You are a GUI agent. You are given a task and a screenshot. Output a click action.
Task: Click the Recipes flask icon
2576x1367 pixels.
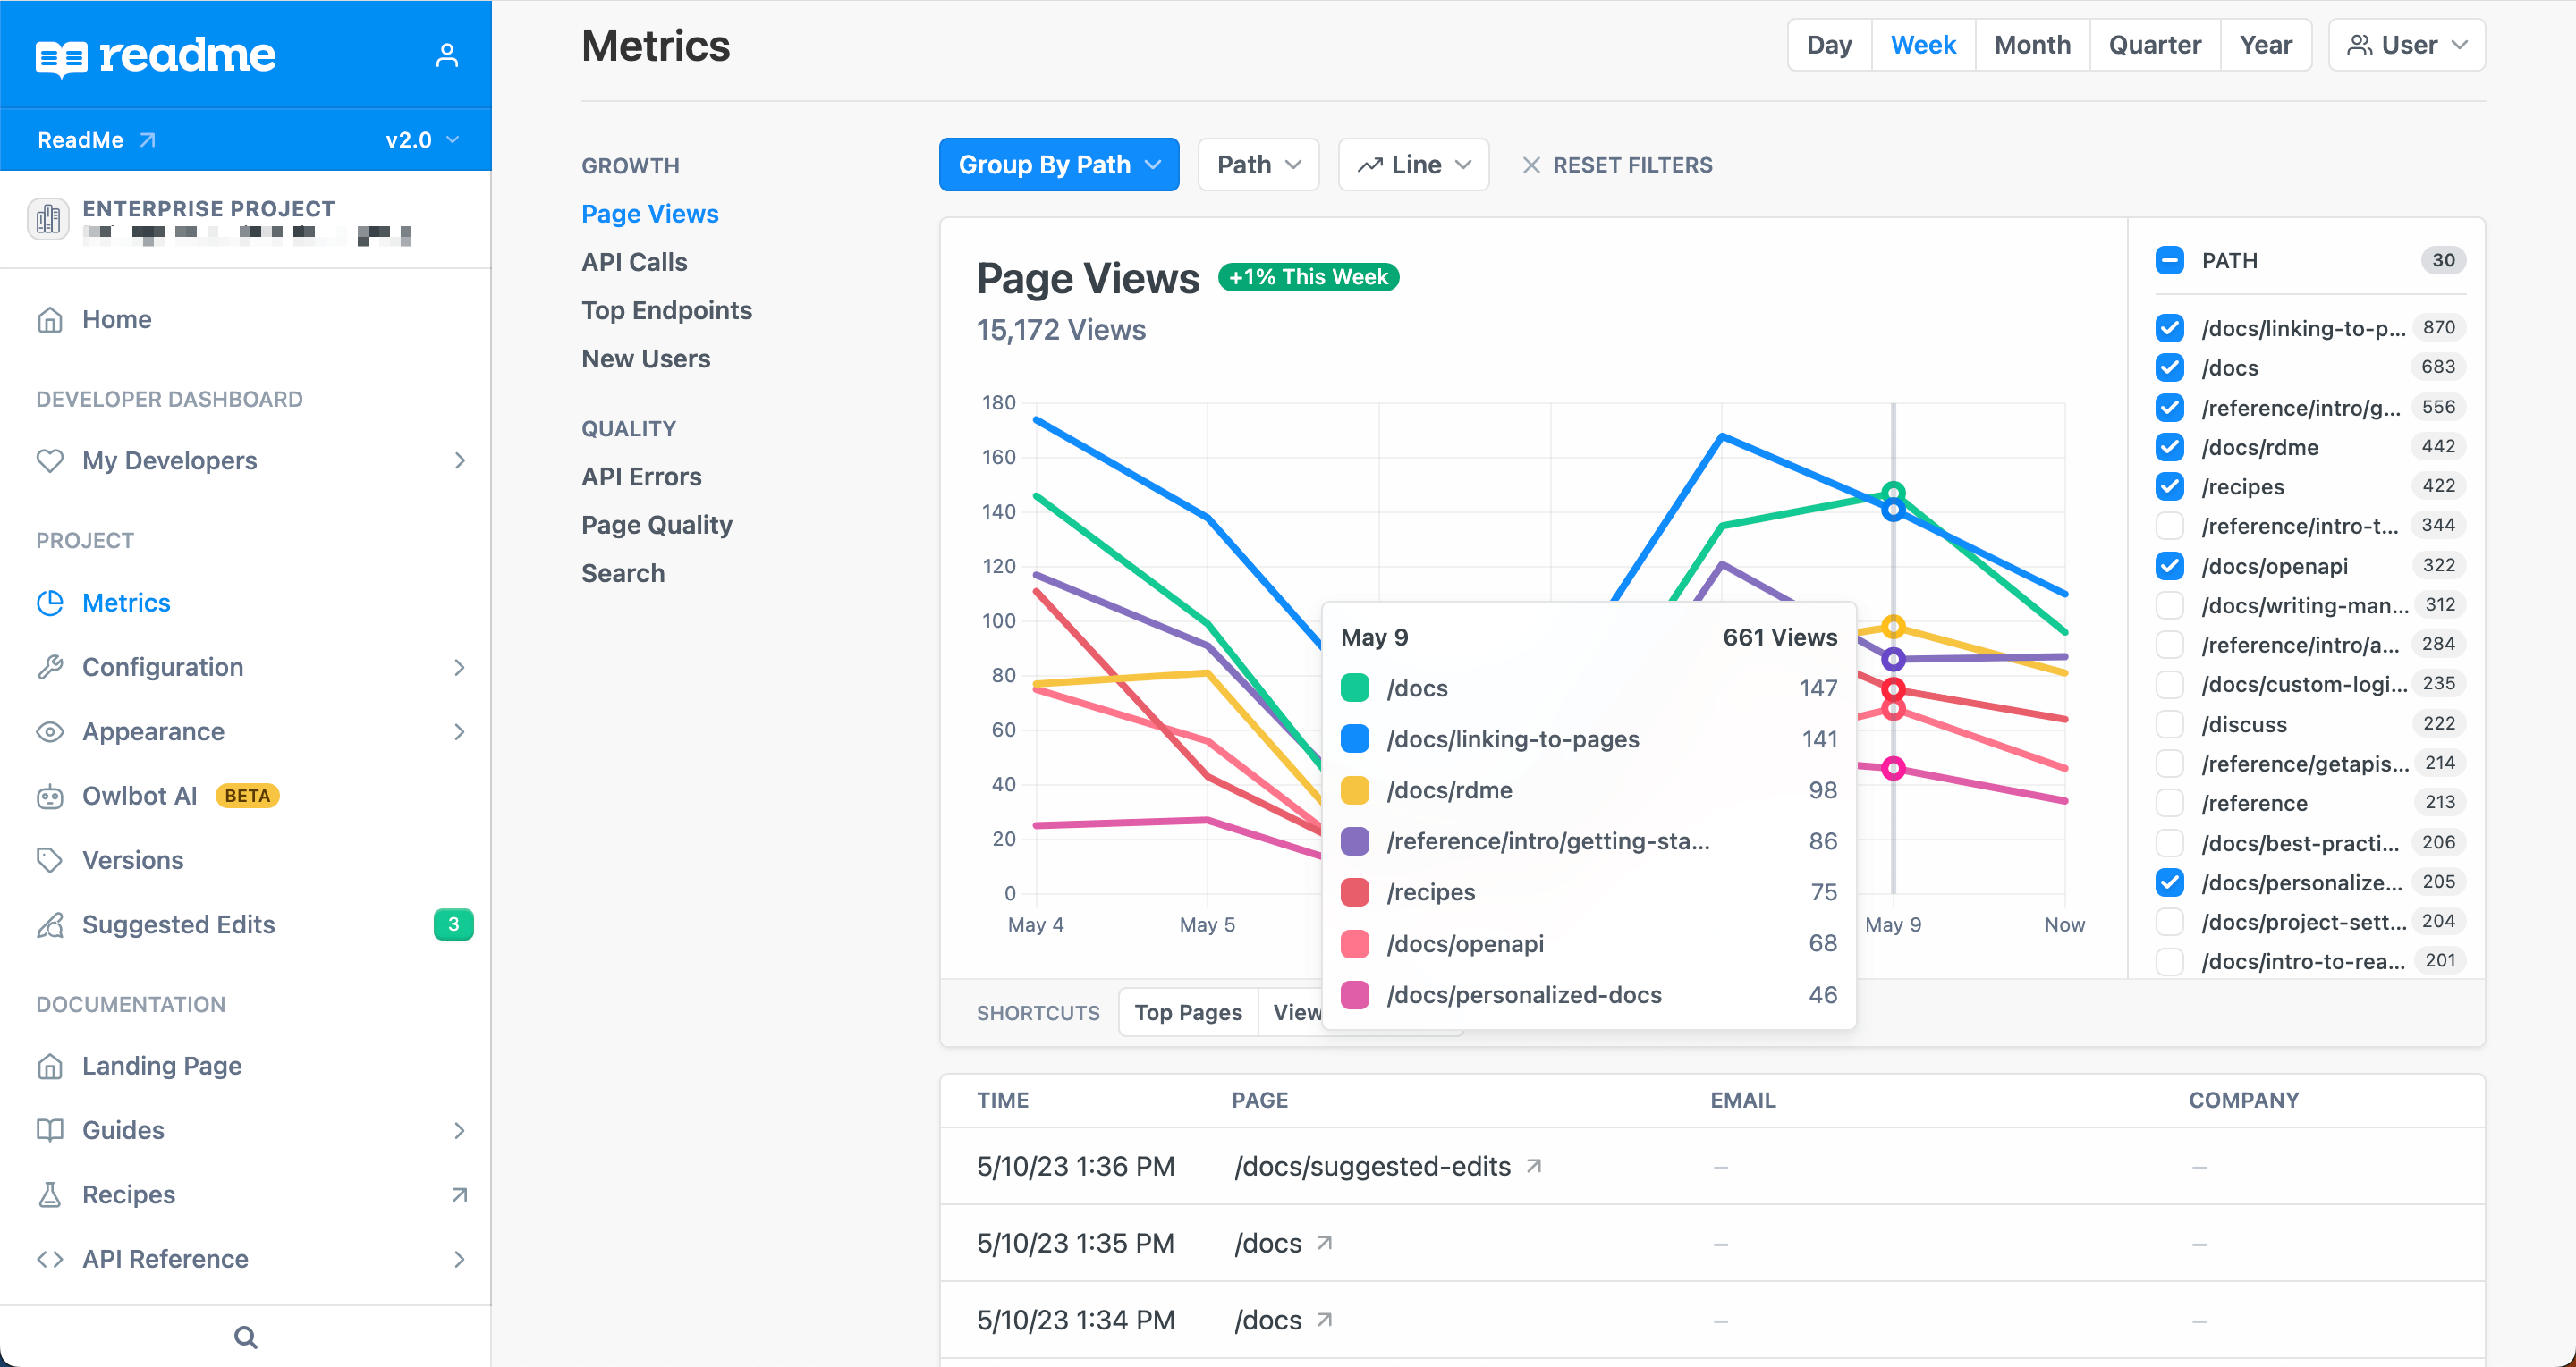[x=51, y=1194]
